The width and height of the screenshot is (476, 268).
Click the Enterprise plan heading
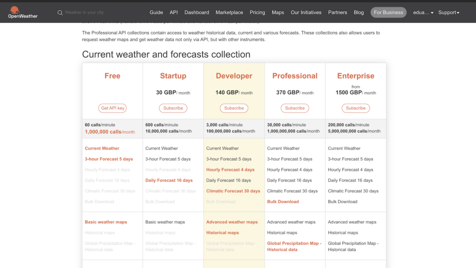point(356,76)
